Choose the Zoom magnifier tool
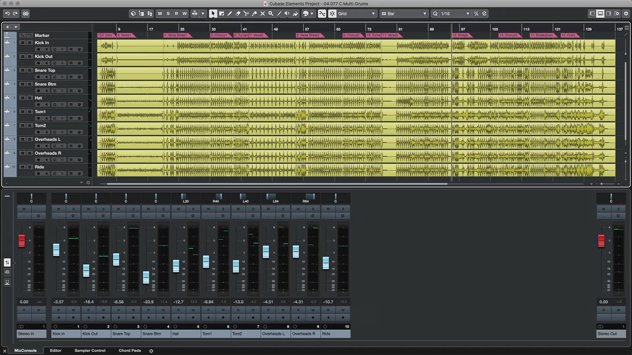Image resolution: width=632 pixels, height=355 pixels. (271, 14)
